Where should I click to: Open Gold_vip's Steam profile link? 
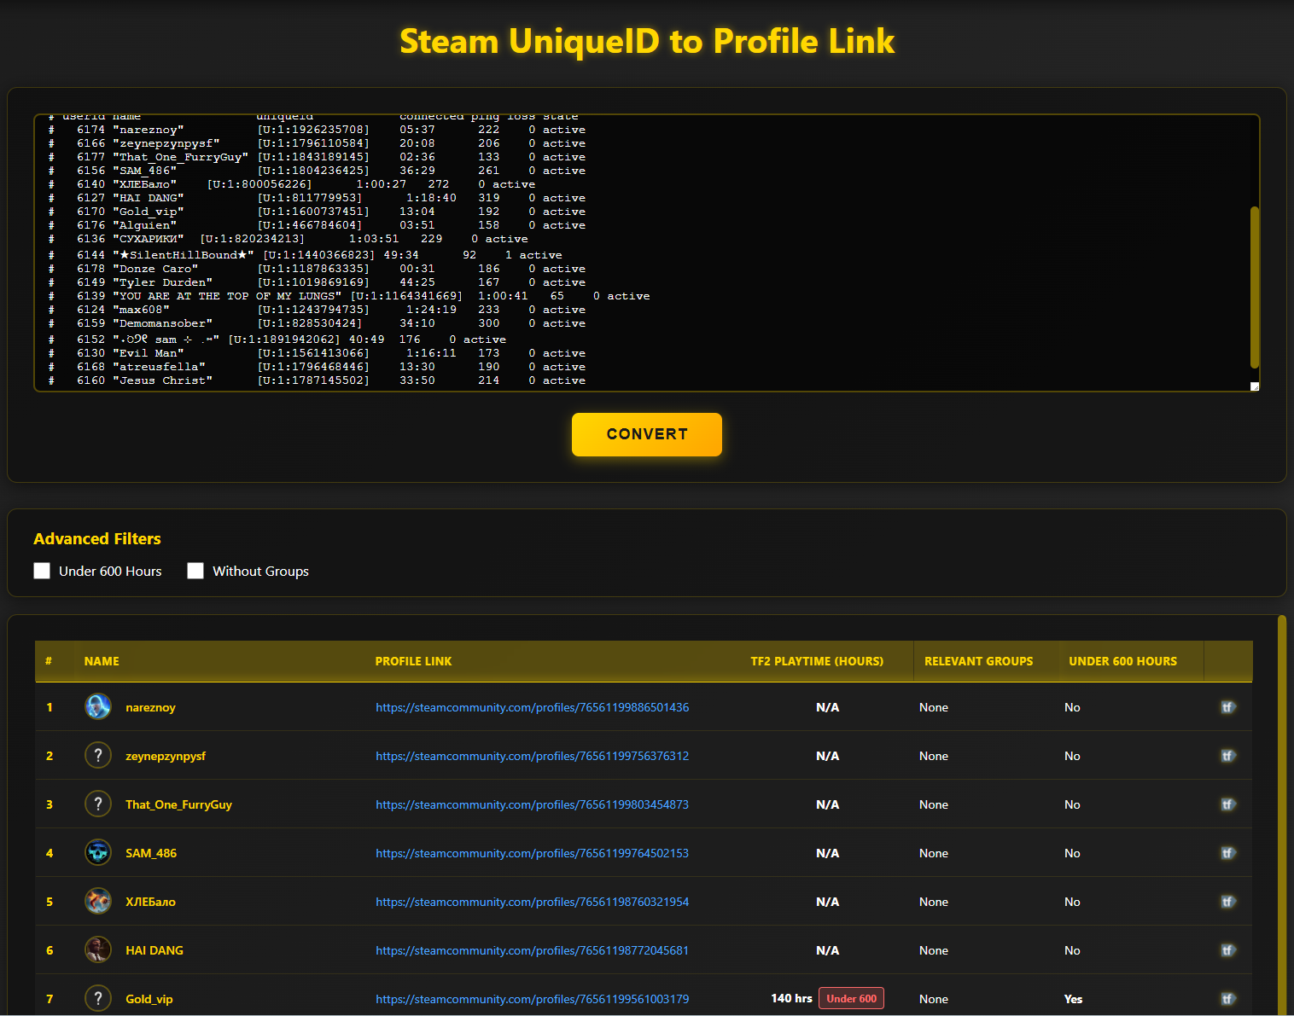tap(532, 999)
